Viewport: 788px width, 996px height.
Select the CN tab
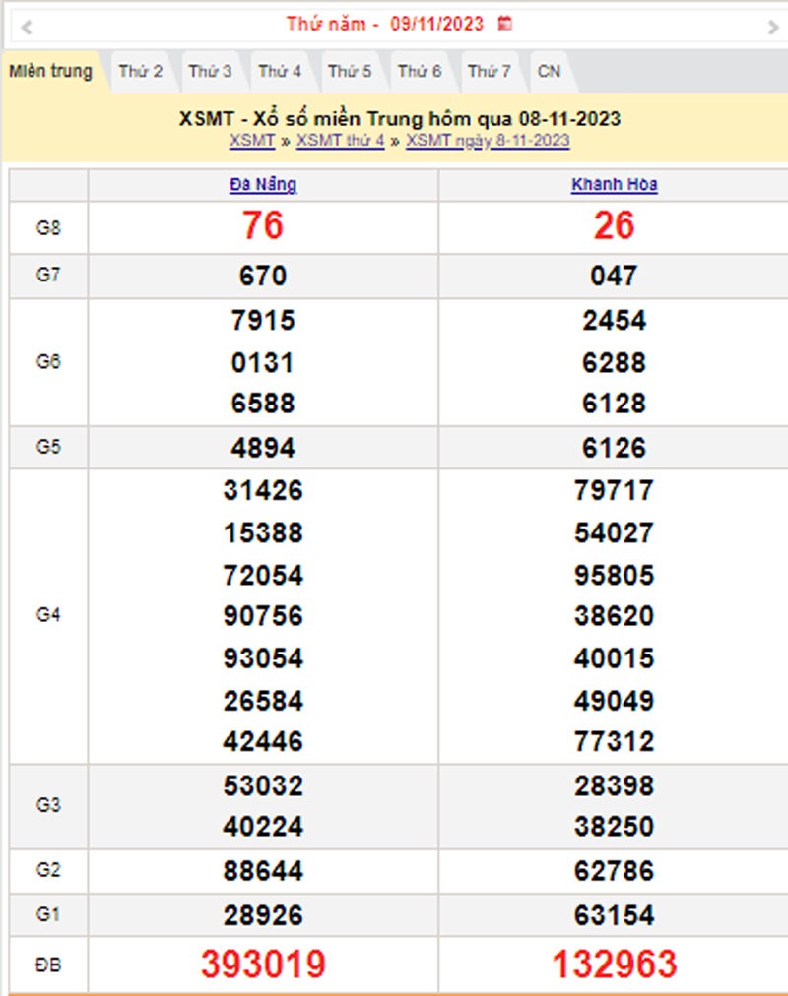[549, 71]
